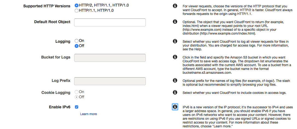Click the Log Prefix input field

pos(110,81)
